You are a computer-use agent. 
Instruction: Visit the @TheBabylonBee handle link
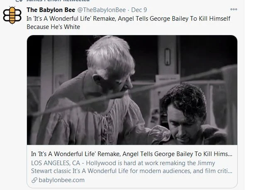(101, 10)
